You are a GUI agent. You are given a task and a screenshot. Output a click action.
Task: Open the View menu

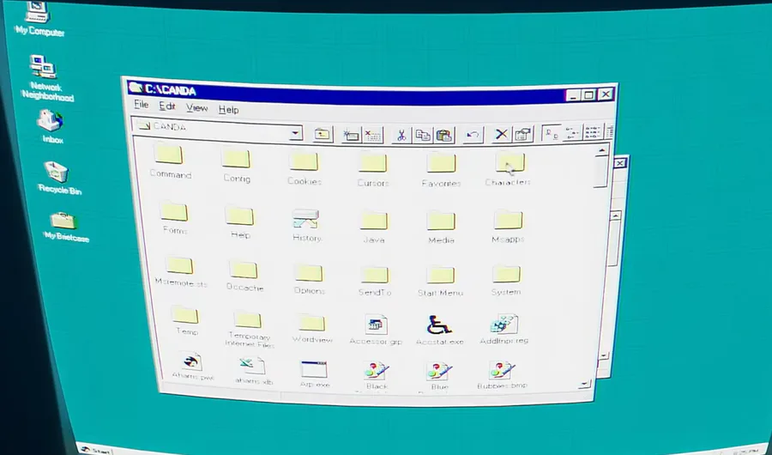tap(197, 107)
